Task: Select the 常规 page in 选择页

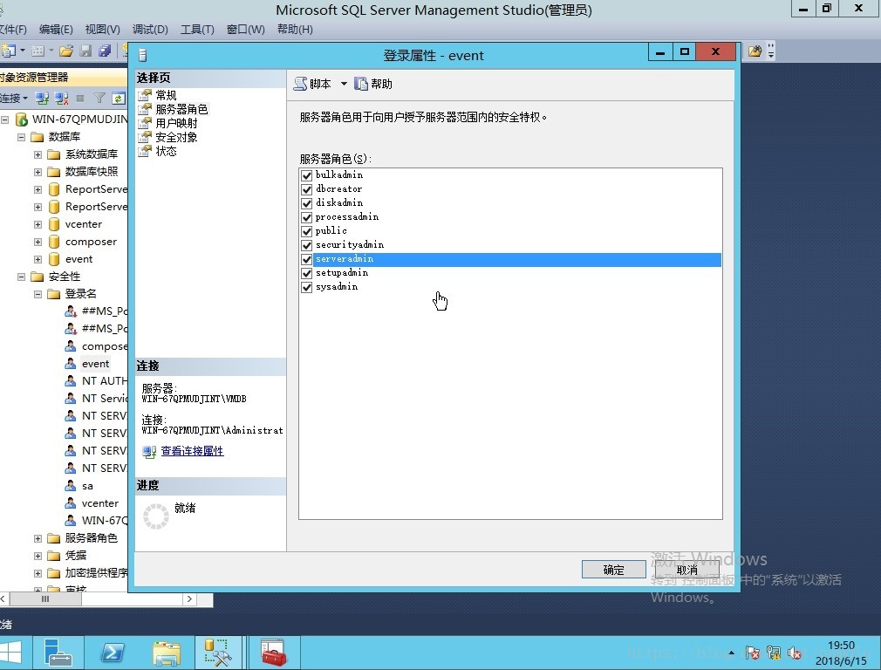Action: [166, 95]
